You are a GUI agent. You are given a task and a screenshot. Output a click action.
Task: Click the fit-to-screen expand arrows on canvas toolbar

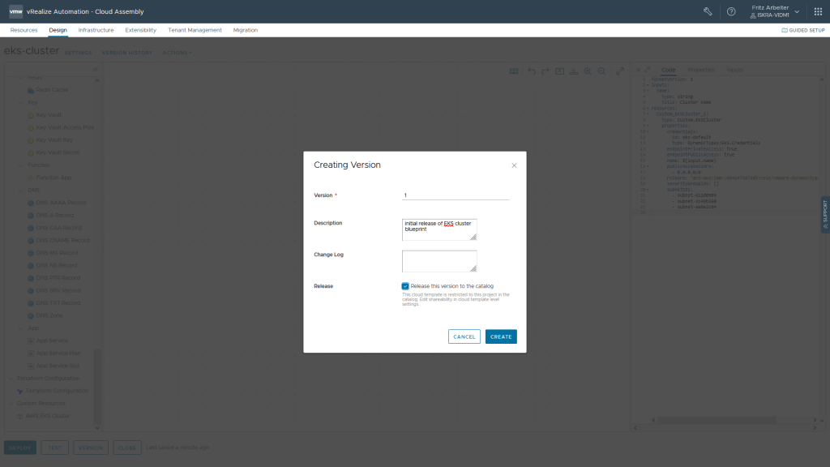tap(620, 71)
